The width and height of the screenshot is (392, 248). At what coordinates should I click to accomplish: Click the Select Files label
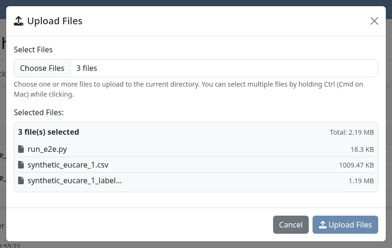(x=33, y=50)
